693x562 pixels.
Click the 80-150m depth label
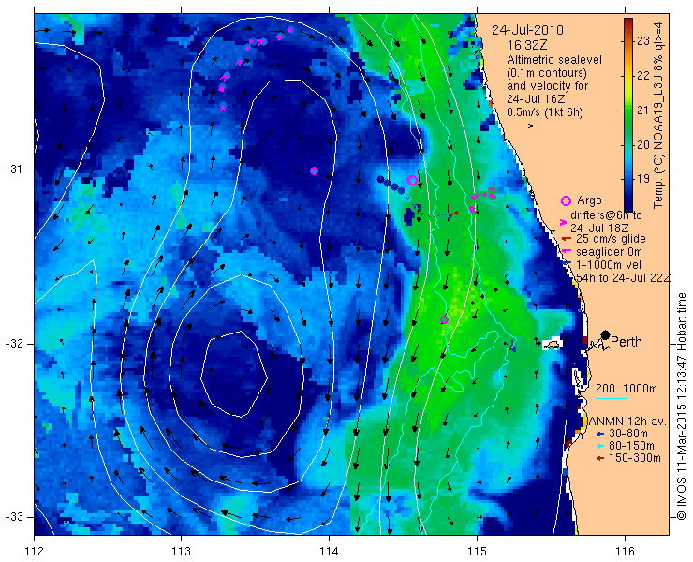631,446
